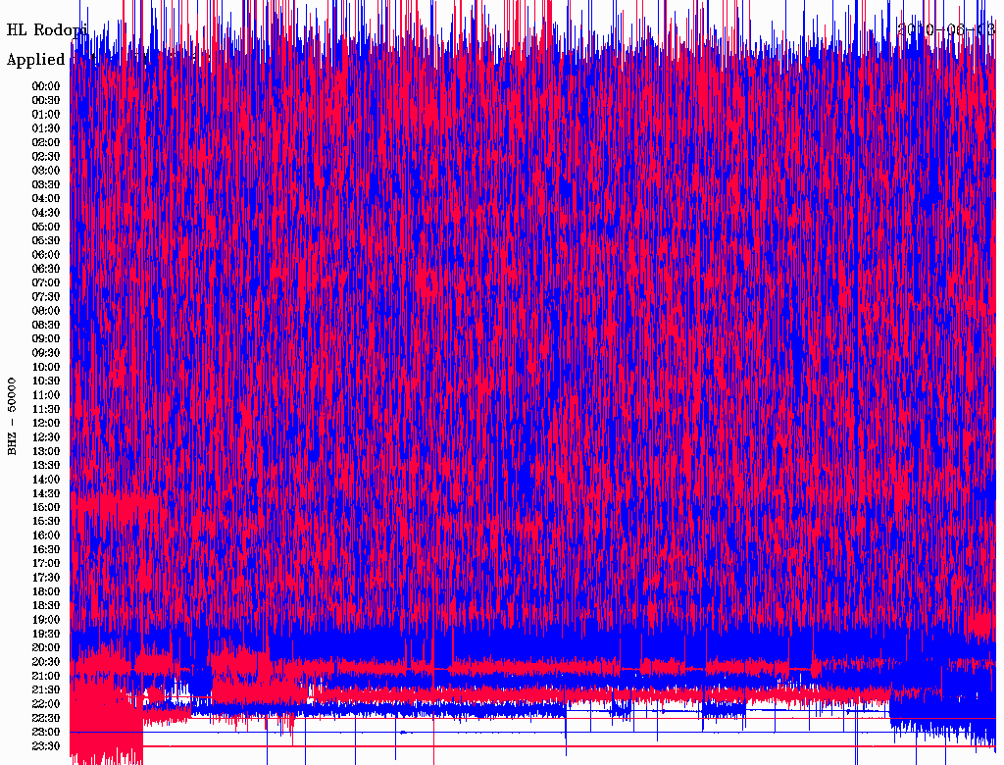Click the 14:00 time label
1004x765 pixels.
(46, 480)
